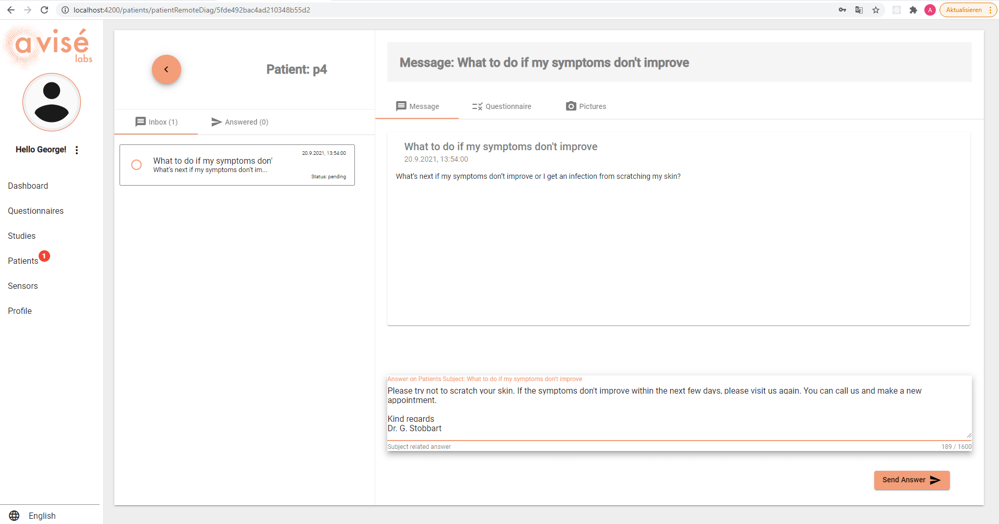Click the 'Subject related answer' hint text
This screenshot has width=999, height=524.
(x=419, y=447)
